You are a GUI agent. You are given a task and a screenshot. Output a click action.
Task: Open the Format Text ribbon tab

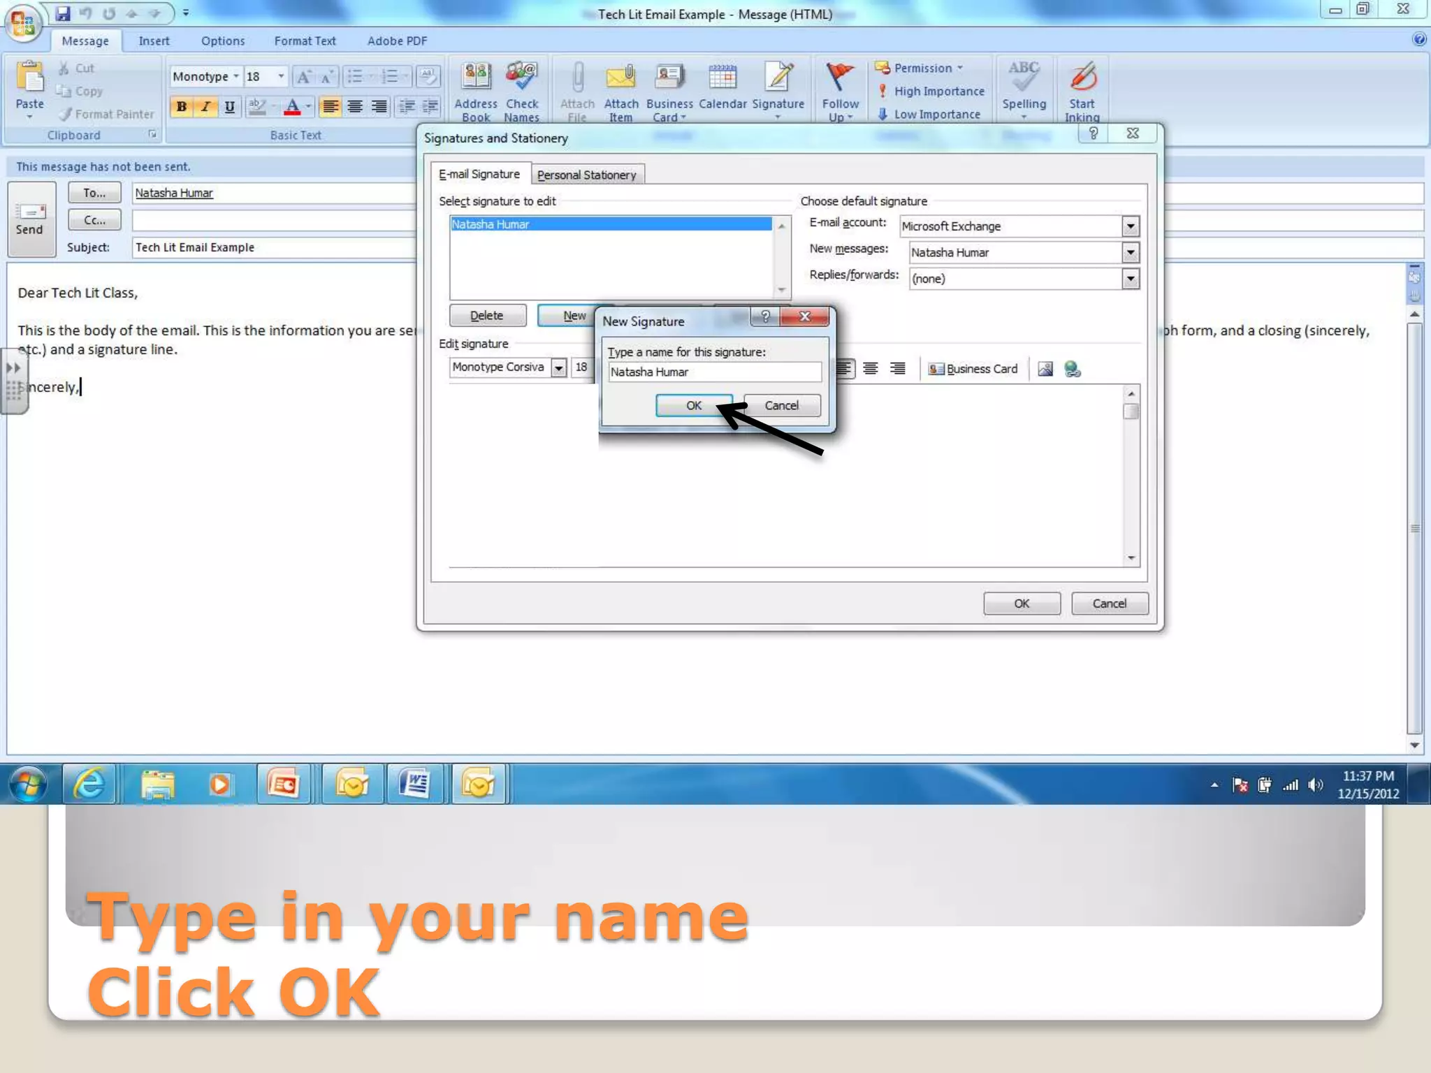click(305, 41)
